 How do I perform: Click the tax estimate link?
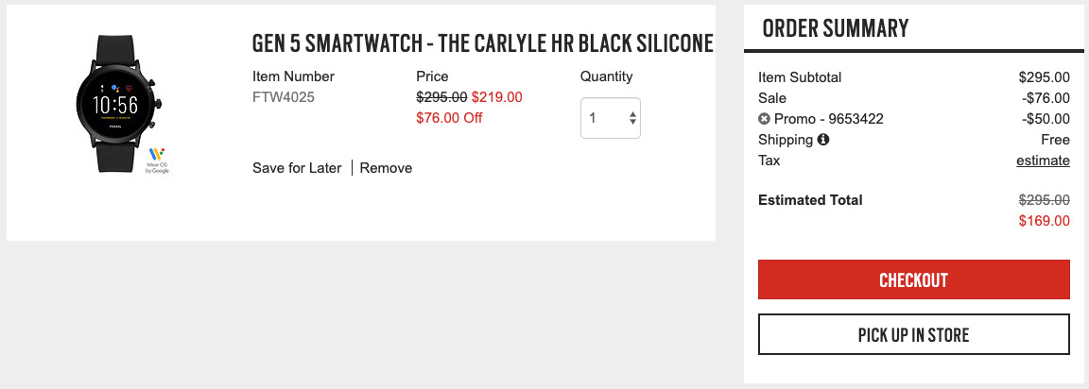coord(1043,161)
